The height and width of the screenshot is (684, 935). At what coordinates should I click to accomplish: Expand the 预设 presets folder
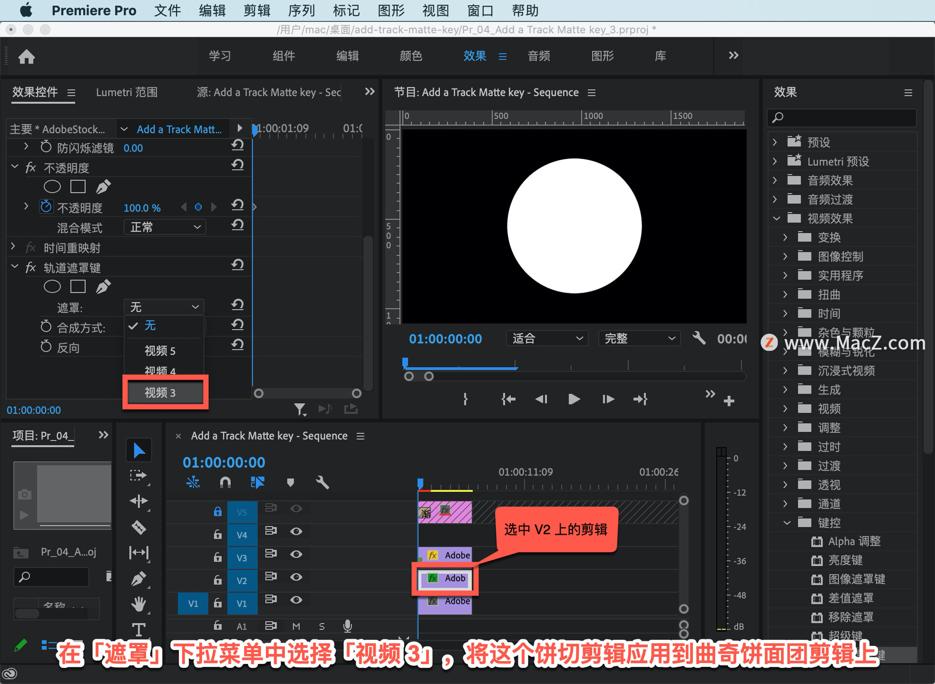pos(775,142)
